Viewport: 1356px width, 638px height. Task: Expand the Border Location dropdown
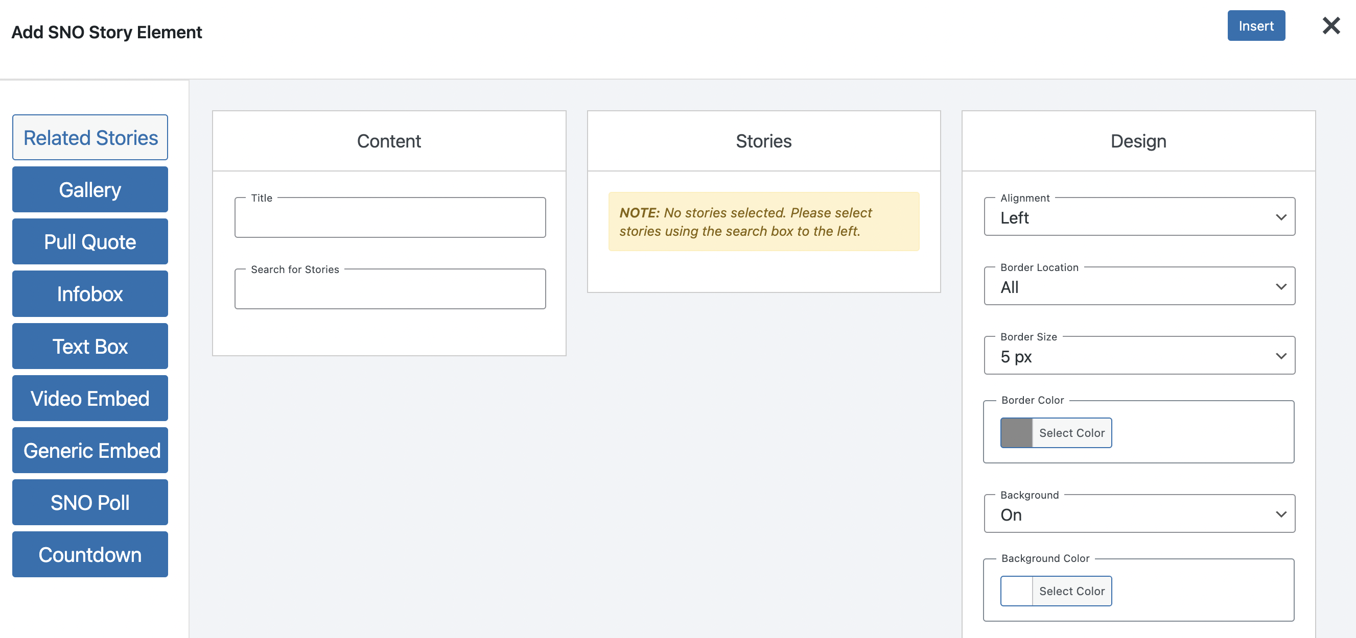click(x=1139, y=287)
